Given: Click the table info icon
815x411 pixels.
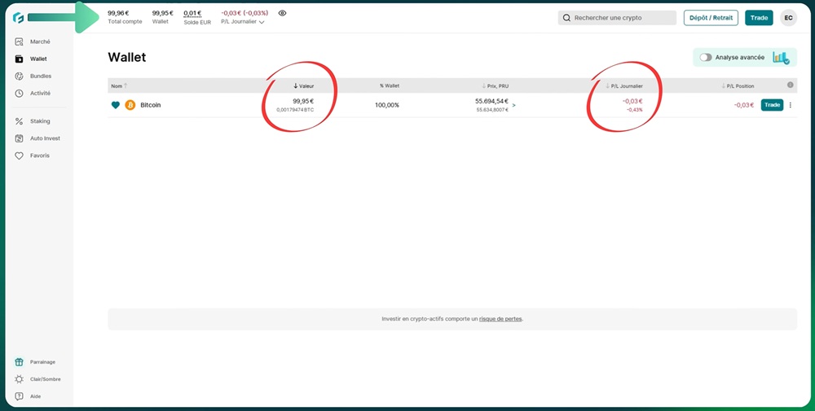Looking at the screenshot, I should 790,85.
